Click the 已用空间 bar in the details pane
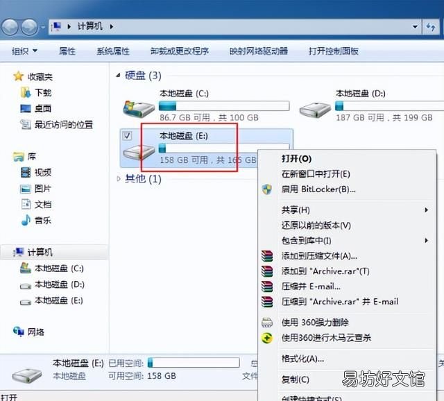Screen dimensions: 444x401 click(x=194, y=362)
